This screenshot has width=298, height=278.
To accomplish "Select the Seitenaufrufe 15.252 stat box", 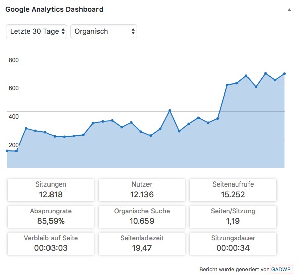I will [233, 190].
